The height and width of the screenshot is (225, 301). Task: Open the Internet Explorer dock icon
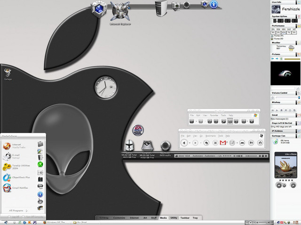pyautogui.click(x=120, y=12)
